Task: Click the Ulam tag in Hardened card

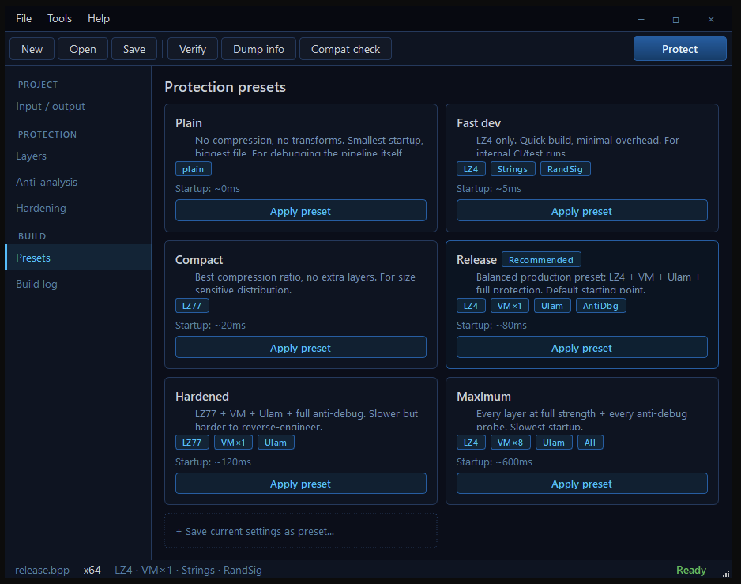Action: click(276, 443)
